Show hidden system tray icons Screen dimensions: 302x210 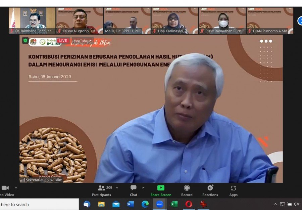(275, 204)
